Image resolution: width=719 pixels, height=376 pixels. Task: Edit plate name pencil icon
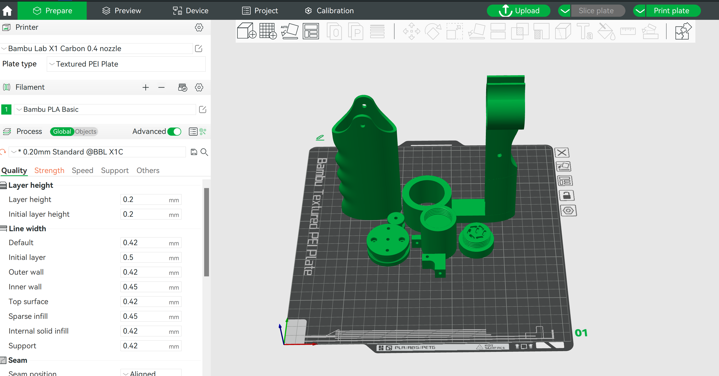click(x=320, y=137)
